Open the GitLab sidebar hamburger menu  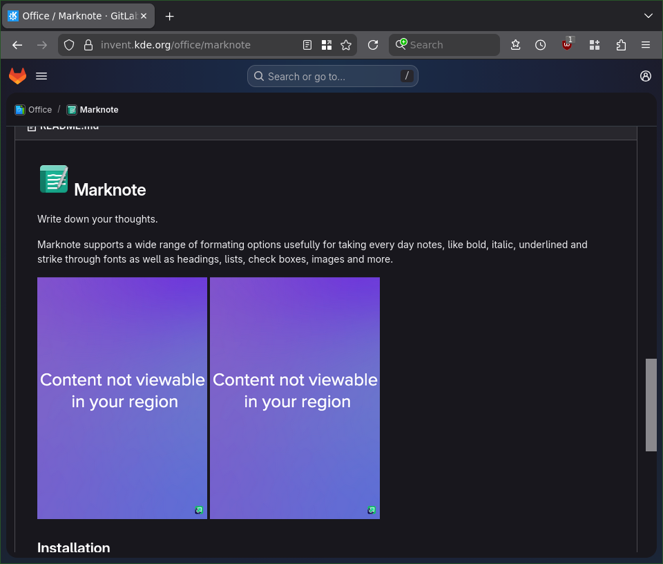tap(41, 76)
